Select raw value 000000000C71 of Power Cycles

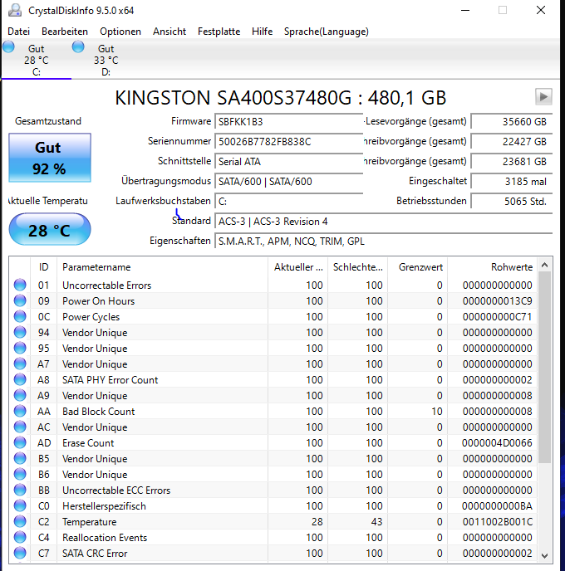[497, 317]
